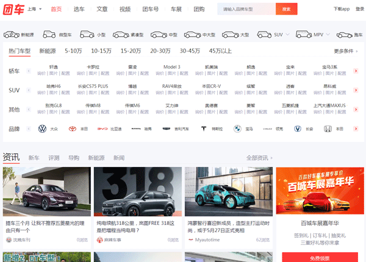Open Model 3 car link

tap(172, 67)
